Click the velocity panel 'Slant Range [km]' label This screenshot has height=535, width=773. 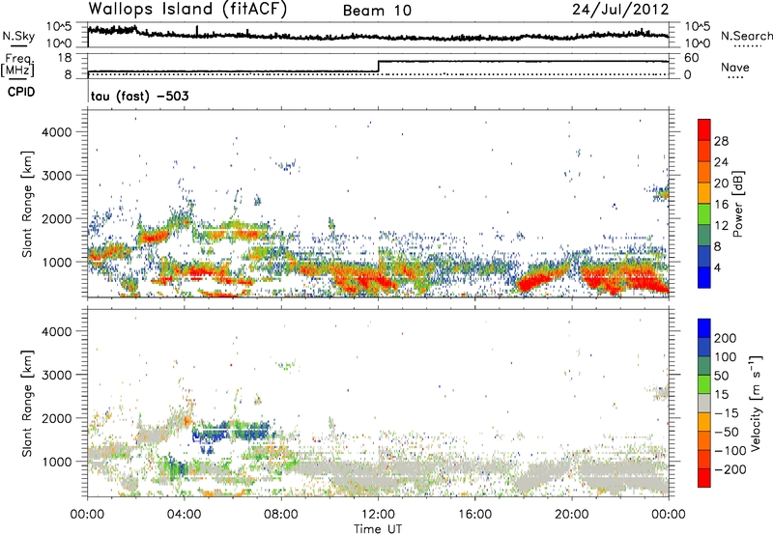tap(27, 404)
